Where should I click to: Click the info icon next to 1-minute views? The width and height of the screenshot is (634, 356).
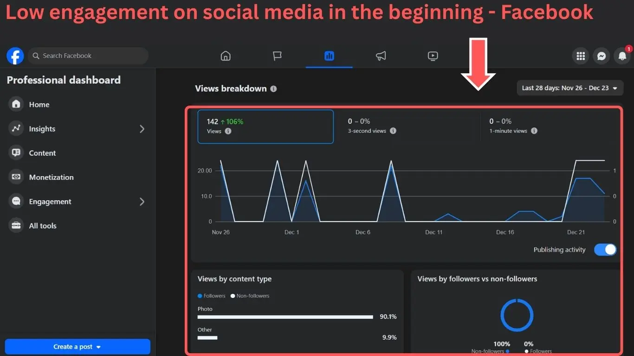pyautogui.click(x=534, y=131)
